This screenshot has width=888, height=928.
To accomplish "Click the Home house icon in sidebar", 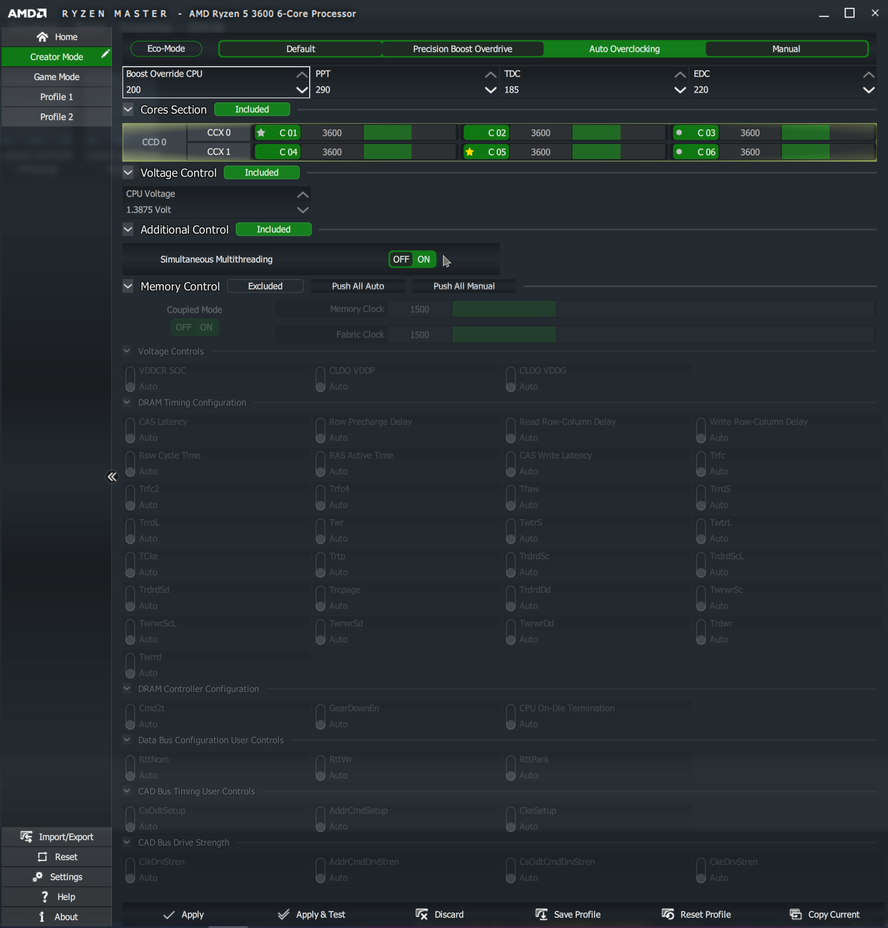I will [42, 37].
